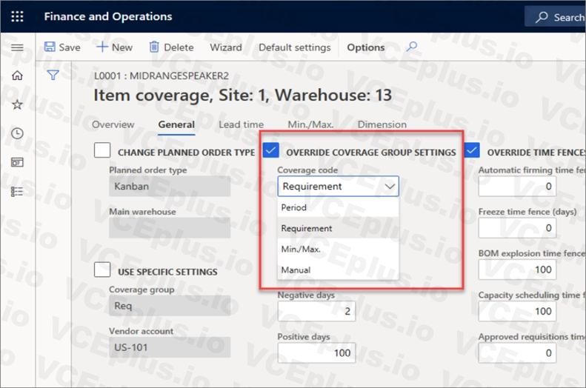Click the Save button
Viewport: 586px width, 388px height.
tap(62, 47)
